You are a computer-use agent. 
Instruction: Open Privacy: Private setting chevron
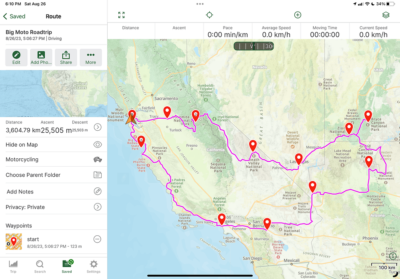(98, 207)
